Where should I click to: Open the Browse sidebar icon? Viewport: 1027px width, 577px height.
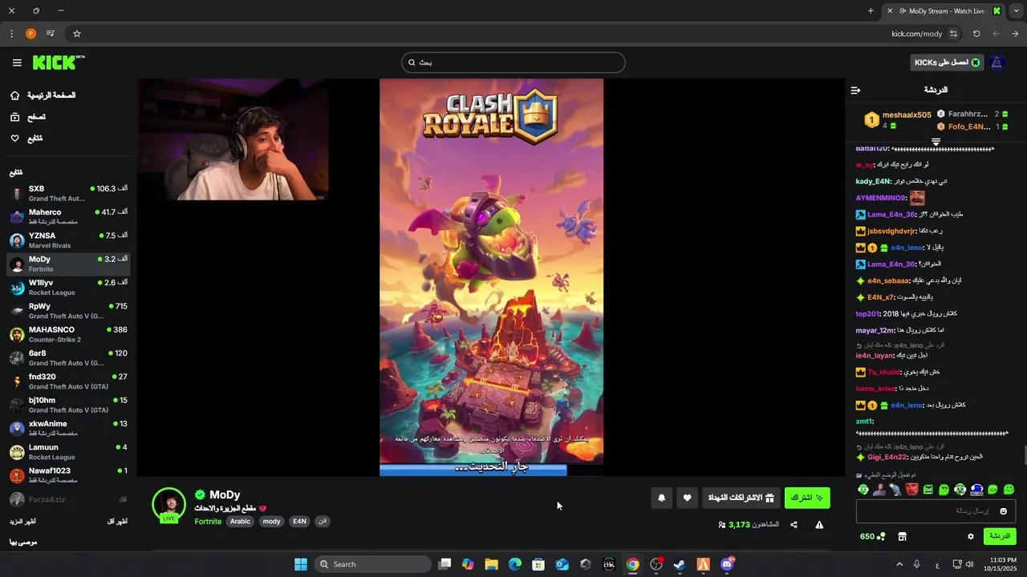coord(14,117)
